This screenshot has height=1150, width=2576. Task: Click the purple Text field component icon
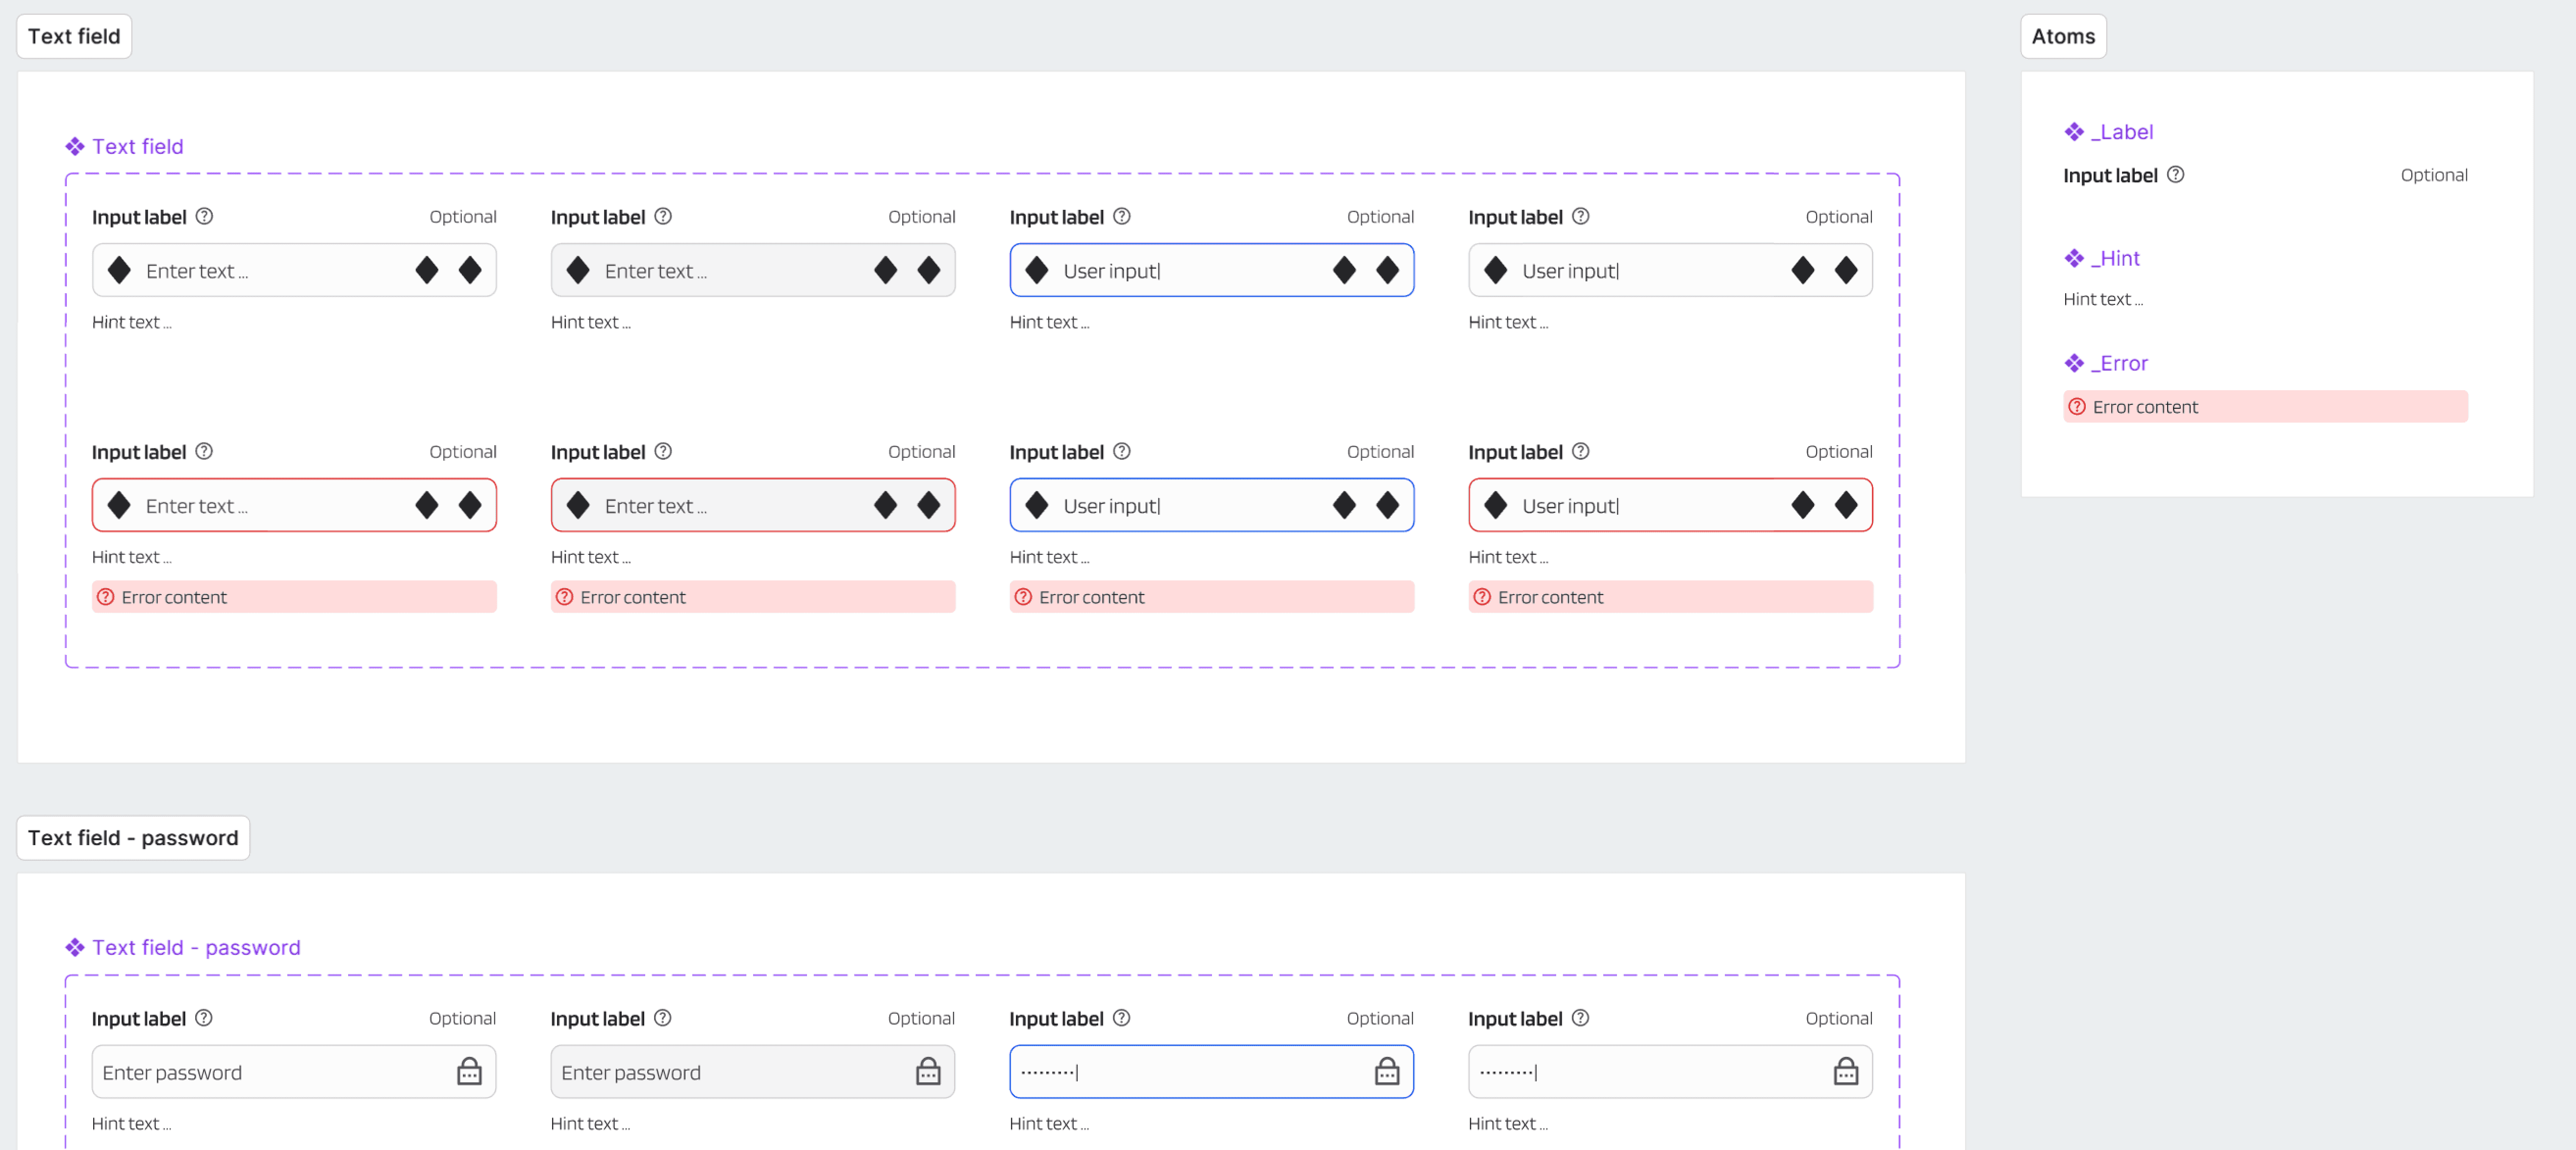pos(75,147)
